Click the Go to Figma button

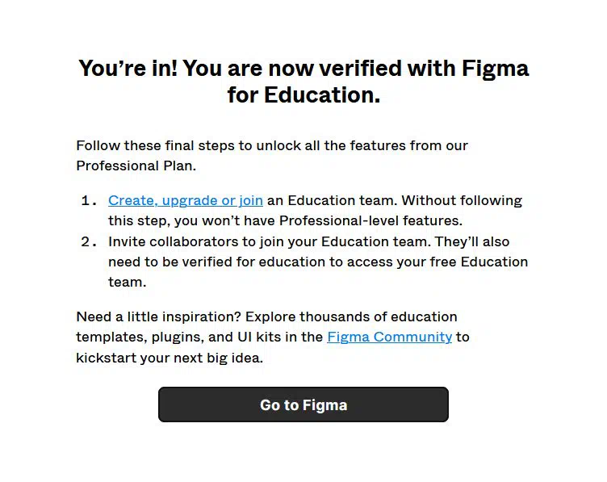coord(303,404)
